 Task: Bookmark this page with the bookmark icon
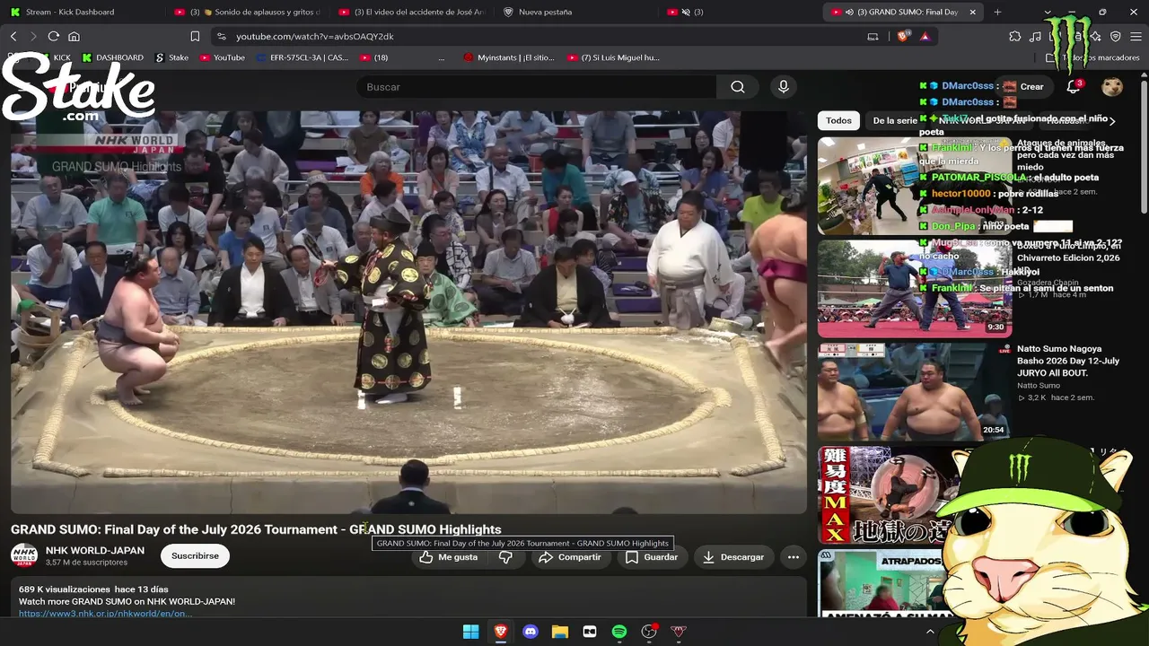pos(195,36)
